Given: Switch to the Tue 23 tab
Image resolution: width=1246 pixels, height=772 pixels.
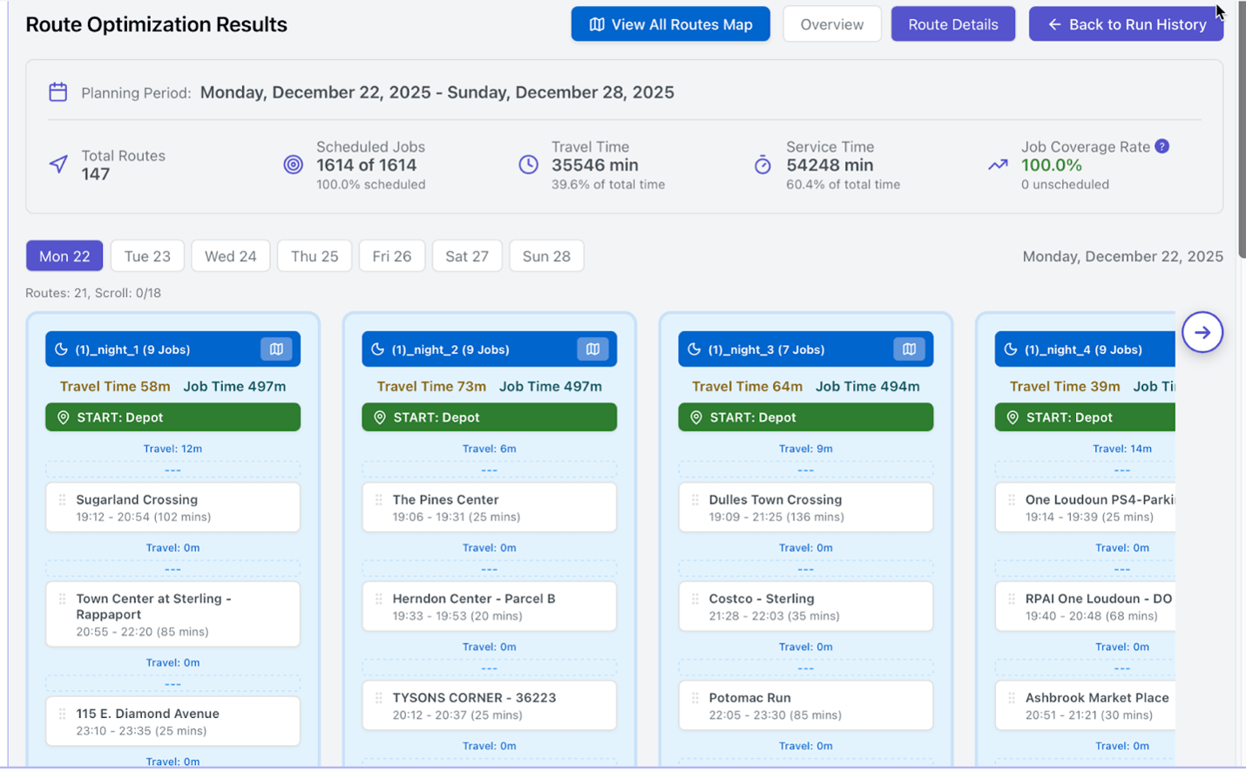Looking at the screenshot, I should tap(147, 256).
